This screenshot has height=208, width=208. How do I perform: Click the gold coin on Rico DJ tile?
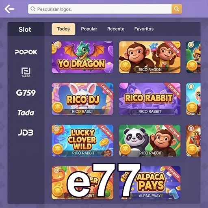point(57,108)
